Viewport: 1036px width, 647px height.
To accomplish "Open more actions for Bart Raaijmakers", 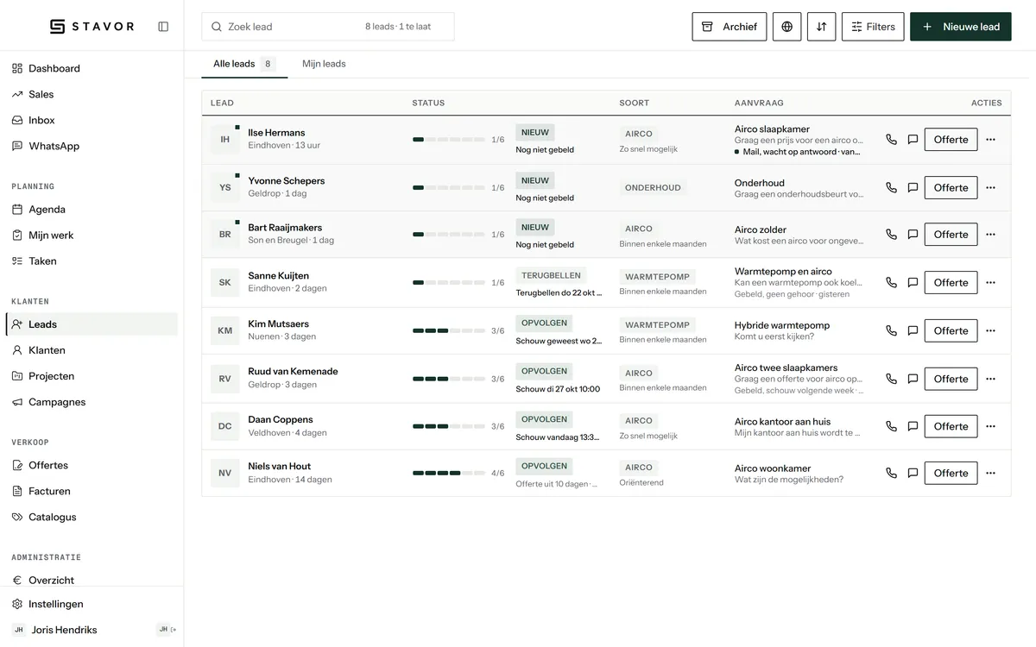I will click(x=990, y=235).
